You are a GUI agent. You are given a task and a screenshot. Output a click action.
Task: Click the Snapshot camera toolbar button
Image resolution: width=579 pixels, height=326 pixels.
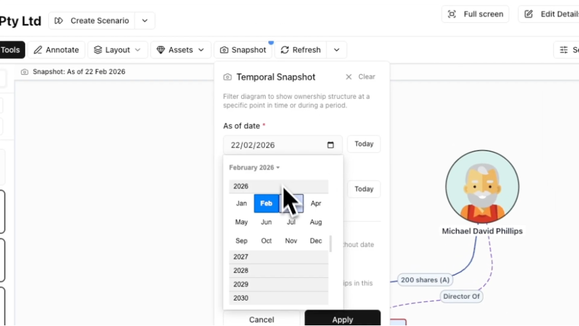pos(243,50)
